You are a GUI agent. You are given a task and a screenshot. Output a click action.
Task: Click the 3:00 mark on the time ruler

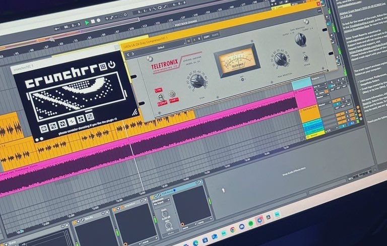click(x=143, y=193)
